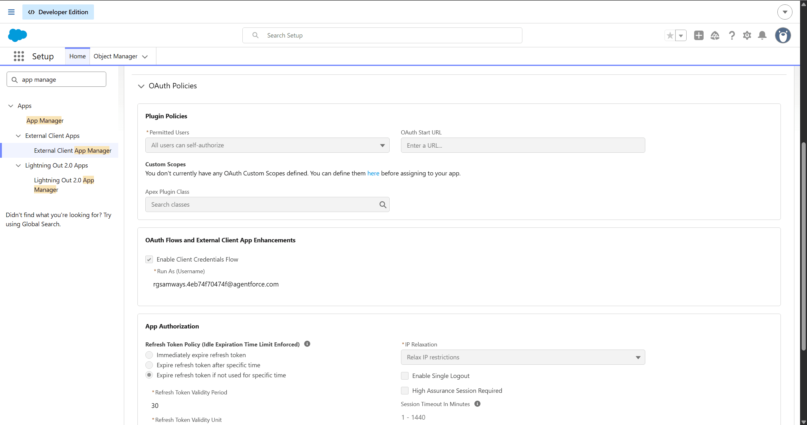This screenshot has height=425, width=807.
Task: Click 'OAuth Flows and External Client App Enhancements' heading
Action: point(220,240)
